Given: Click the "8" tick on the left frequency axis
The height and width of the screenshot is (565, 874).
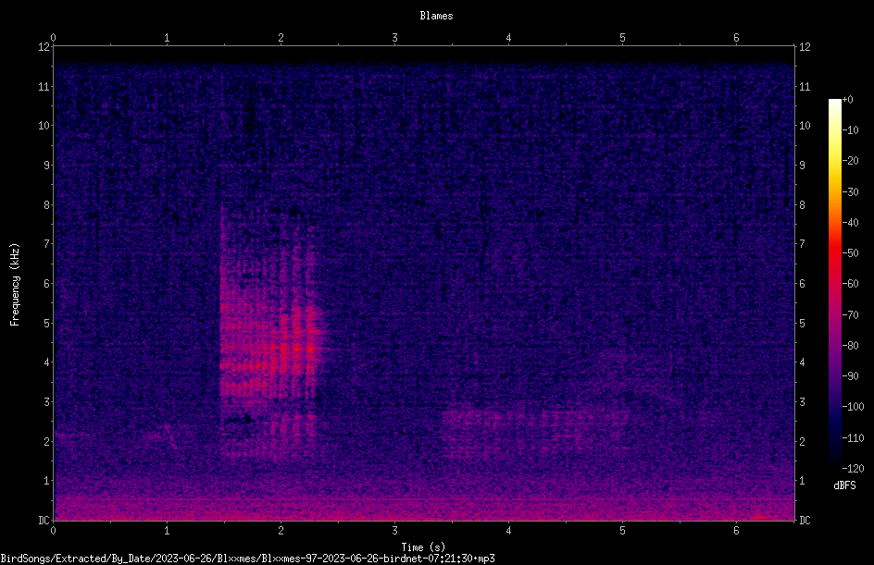Looking at the screenshot, I should coord(46,204).
